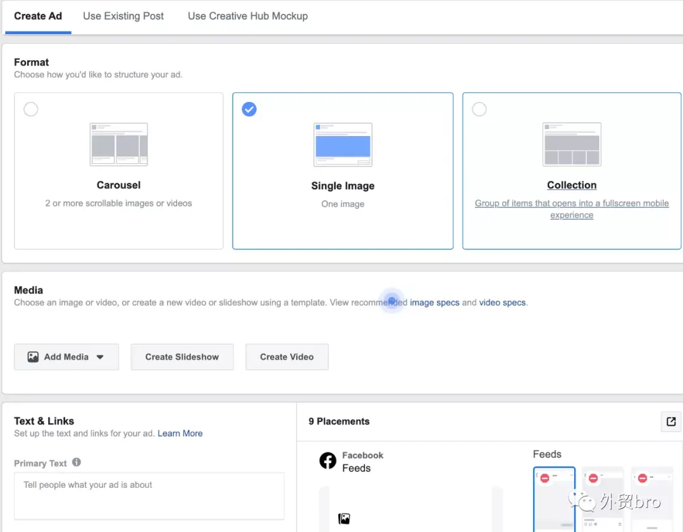Screen dimensions: 683x532
Task: Click the Carousel layout preview icon
Action: (118, 144)
